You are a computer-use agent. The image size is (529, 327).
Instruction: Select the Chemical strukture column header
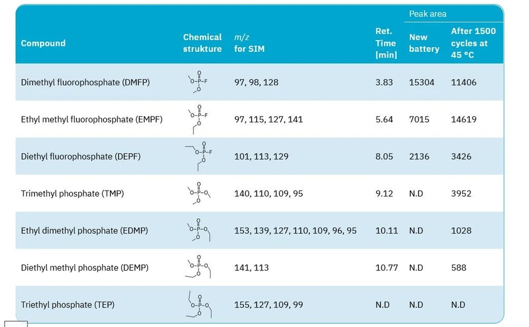[202, 43]
